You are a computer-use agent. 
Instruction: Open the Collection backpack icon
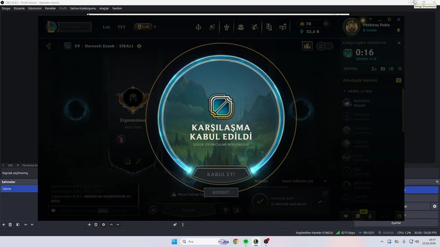[x=241, y=27]
